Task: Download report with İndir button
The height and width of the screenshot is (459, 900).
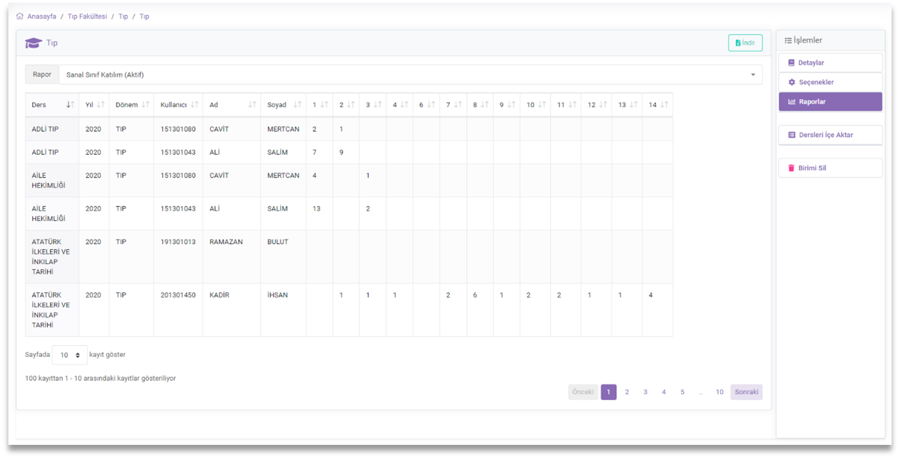Action: [x=745, y=43]
